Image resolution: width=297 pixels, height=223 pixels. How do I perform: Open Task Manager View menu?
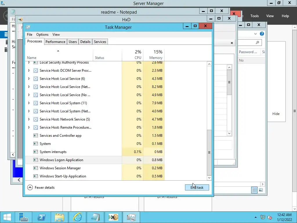[x=56, y=35]
